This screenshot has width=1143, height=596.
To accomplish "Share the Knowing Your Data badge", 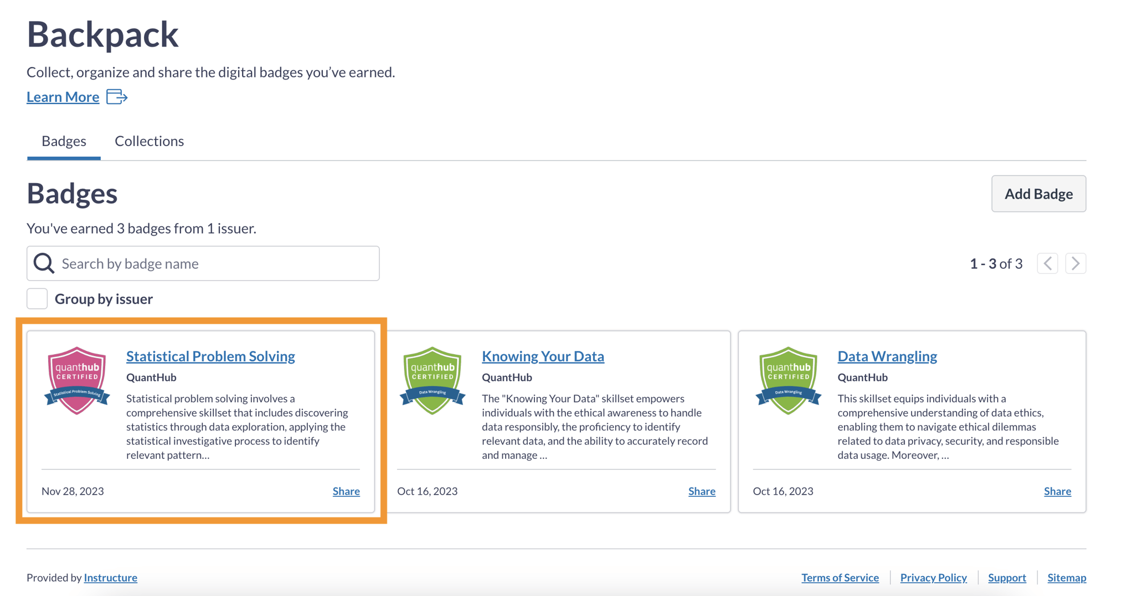I will (702, 491).
